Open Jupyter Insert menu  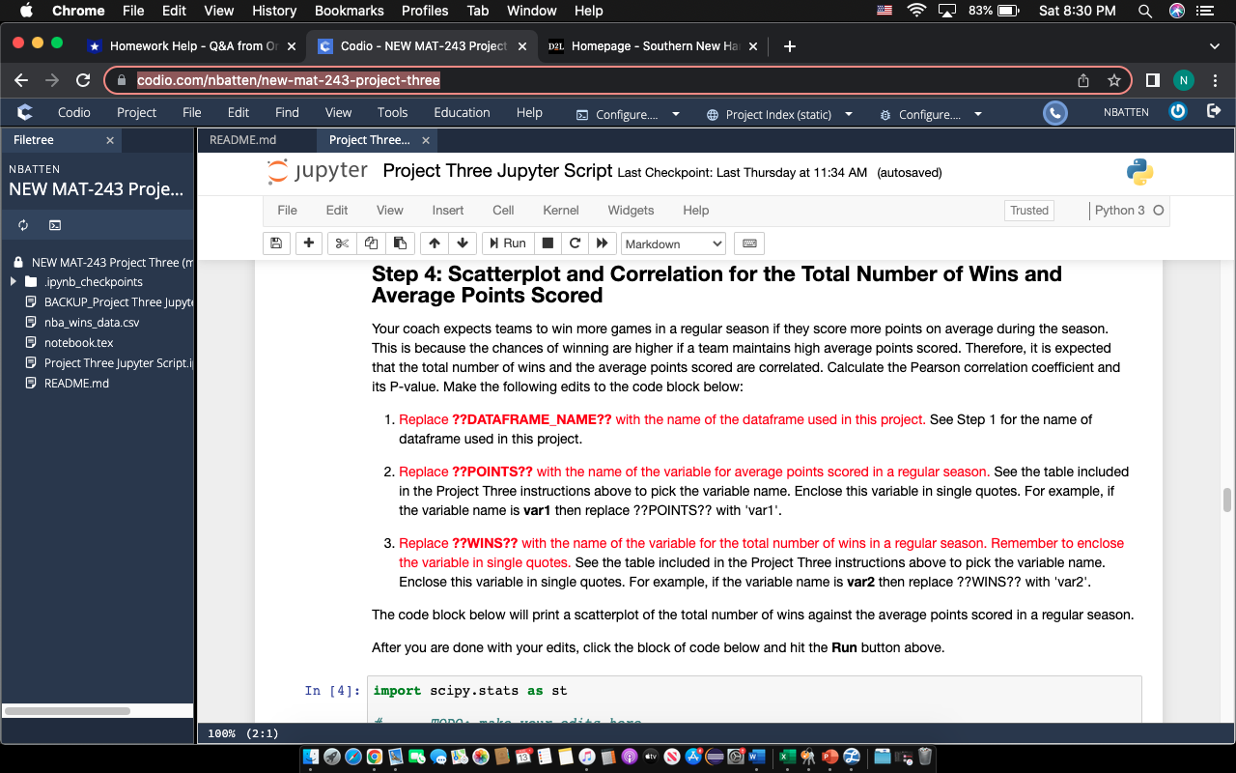click(448, 210)
